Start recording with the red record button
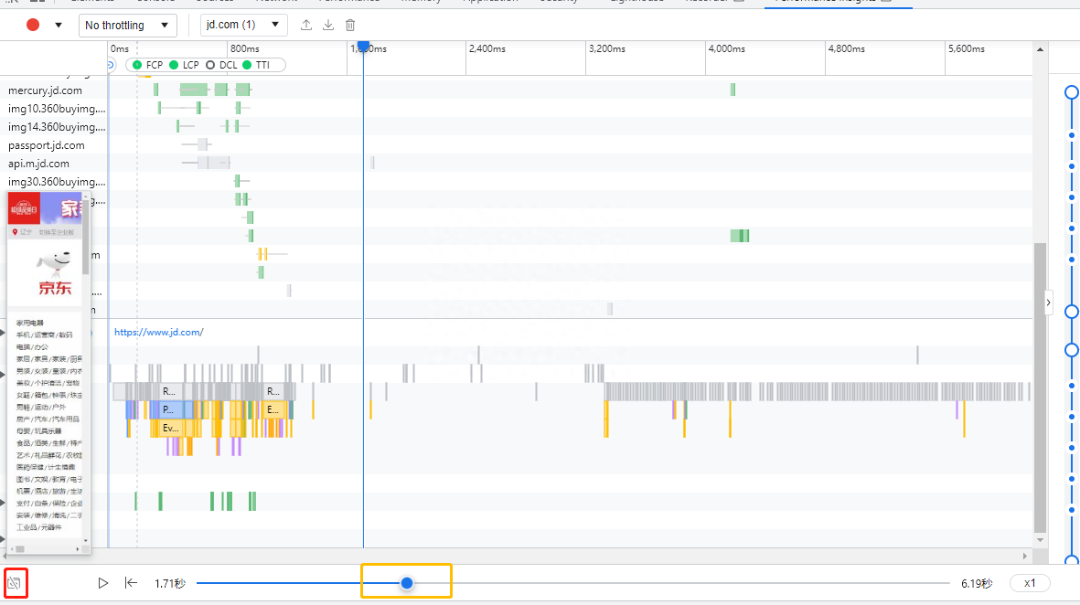Image resolution: width=1080 pixels, height=605 pixels. click(x=33, y=26)
